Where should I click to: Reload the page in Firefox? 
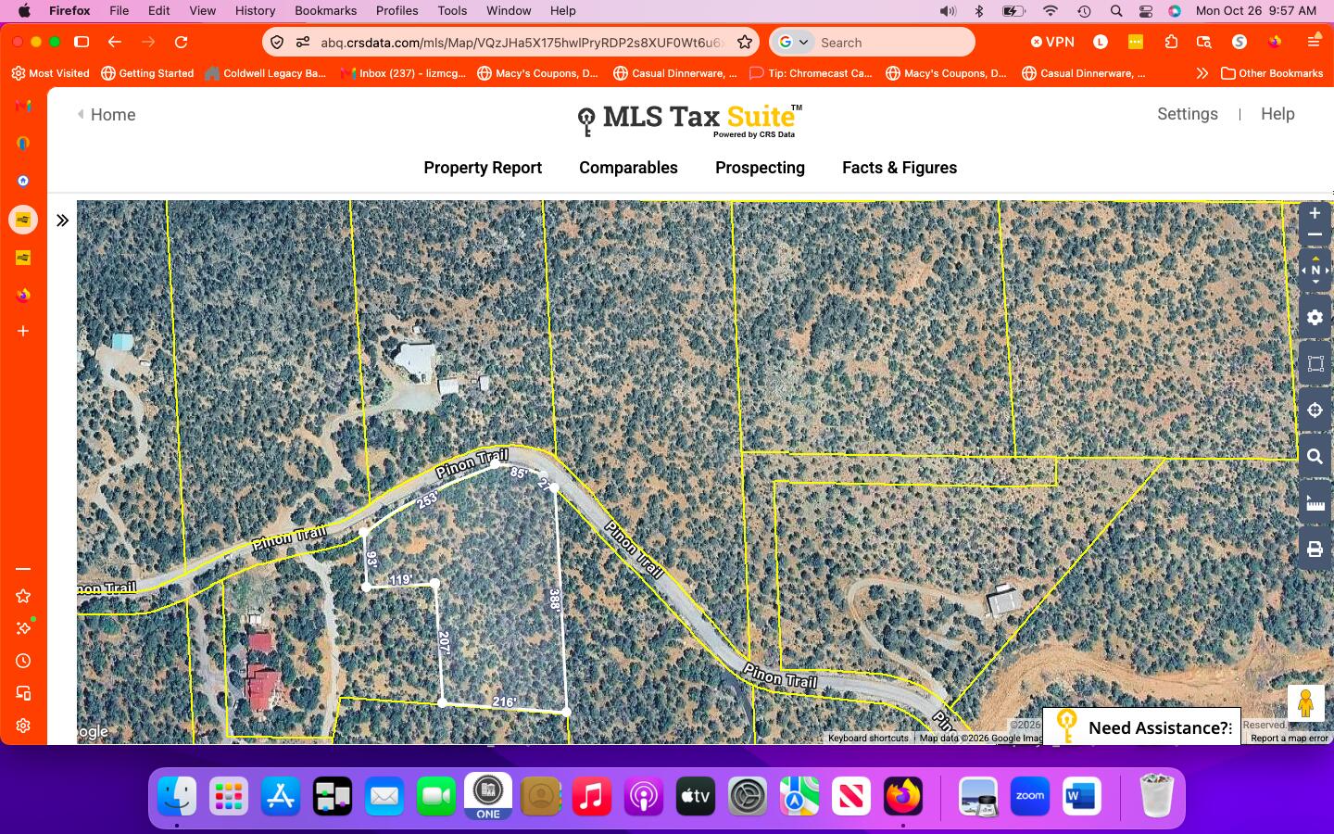coord(182,42)
